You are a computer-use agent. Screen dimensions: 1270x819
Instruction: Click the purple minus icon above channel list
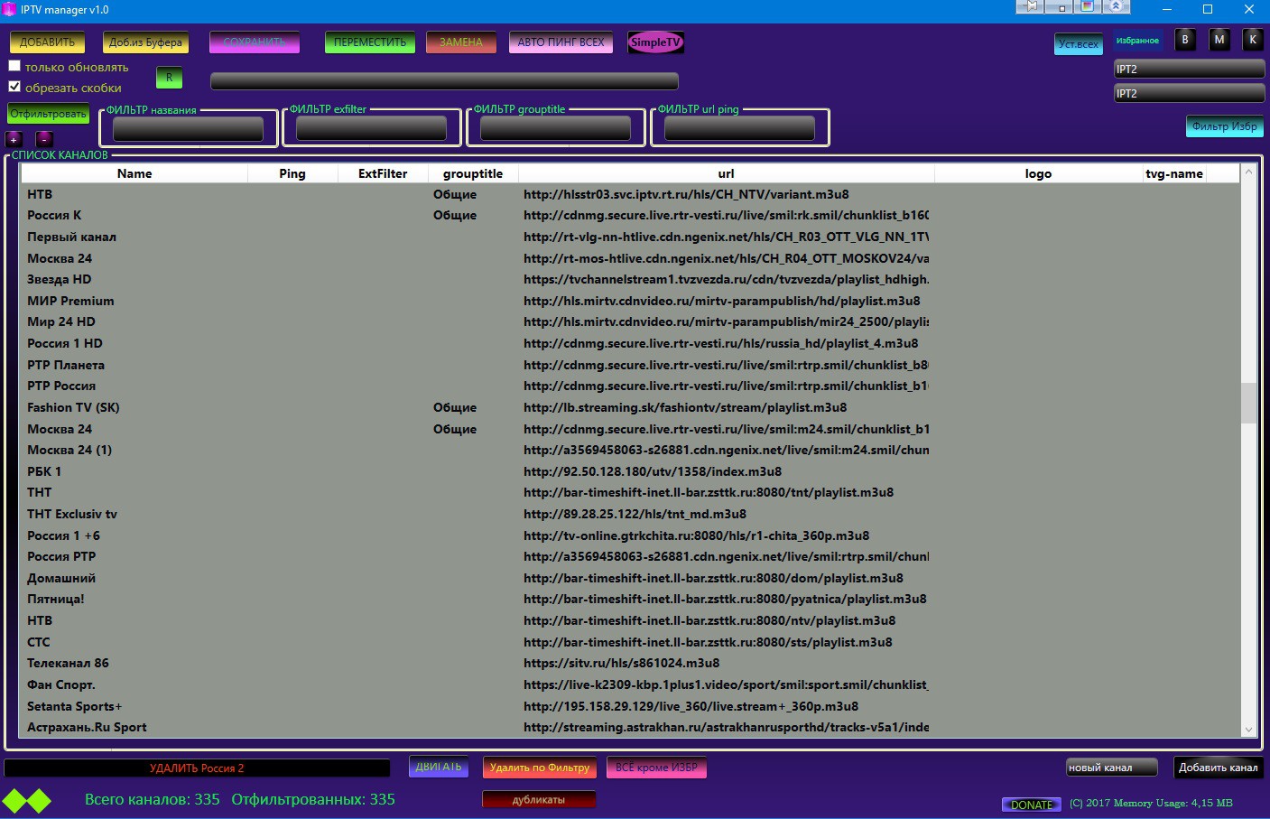pos(43,139)
